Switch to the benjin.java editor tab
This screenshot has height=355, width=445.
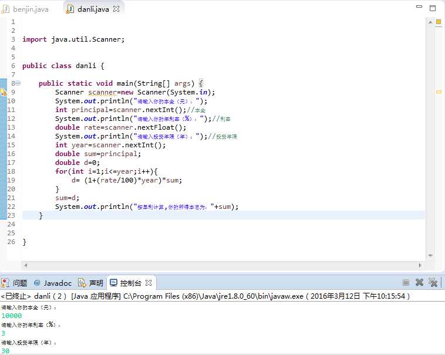pos(25,9)
